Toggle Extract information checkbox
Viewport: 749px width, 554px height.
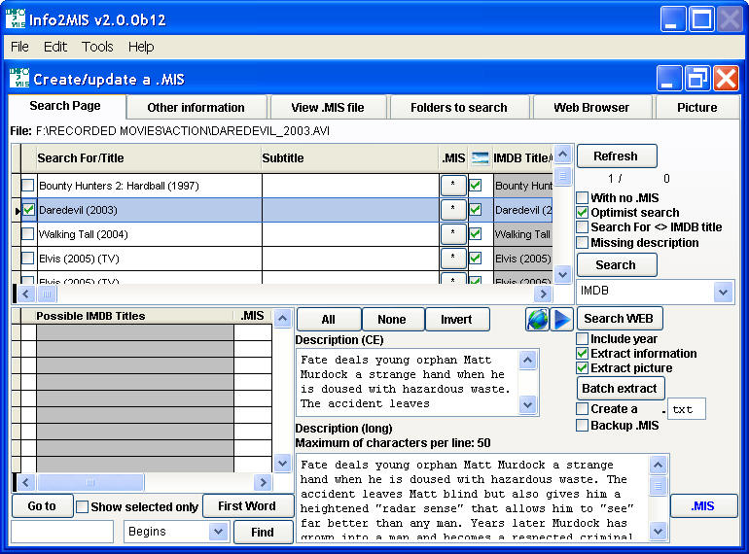582,354
